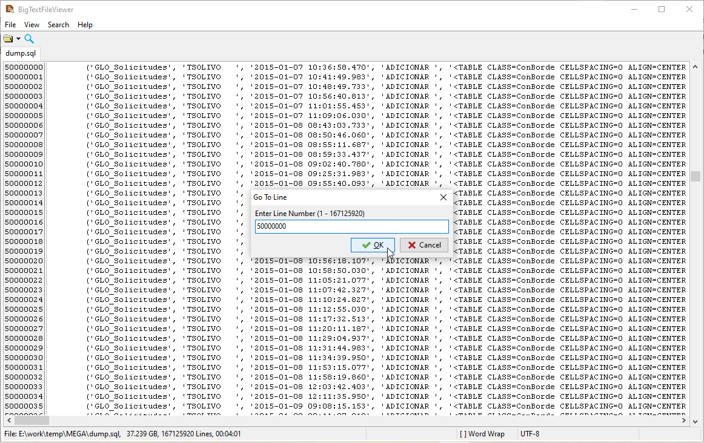Click the UTF-8 encoding status indicator
704x443 pixels.
click(530, 434)
